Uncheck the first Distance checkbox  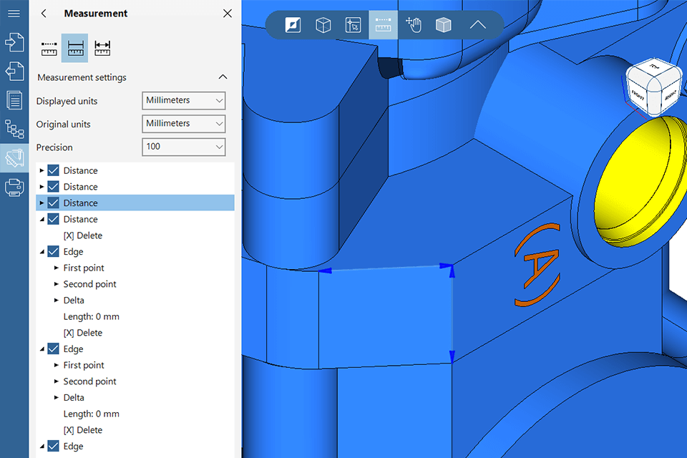pyautogui.click(x=53, y=170)
